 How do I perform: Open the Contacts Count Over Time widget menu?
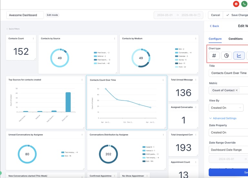(x=163, y=80)
